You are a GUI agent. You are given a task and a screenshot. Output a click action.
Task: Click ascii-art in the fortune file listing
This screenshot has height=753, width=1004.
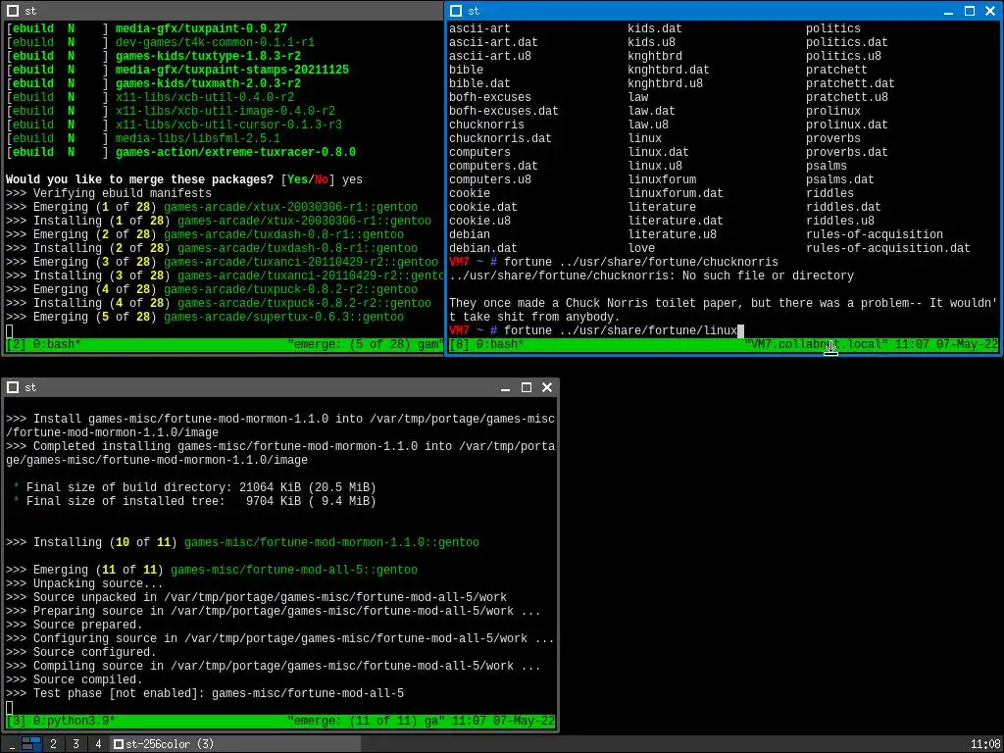pyautogui.click(x=479, y=28)
